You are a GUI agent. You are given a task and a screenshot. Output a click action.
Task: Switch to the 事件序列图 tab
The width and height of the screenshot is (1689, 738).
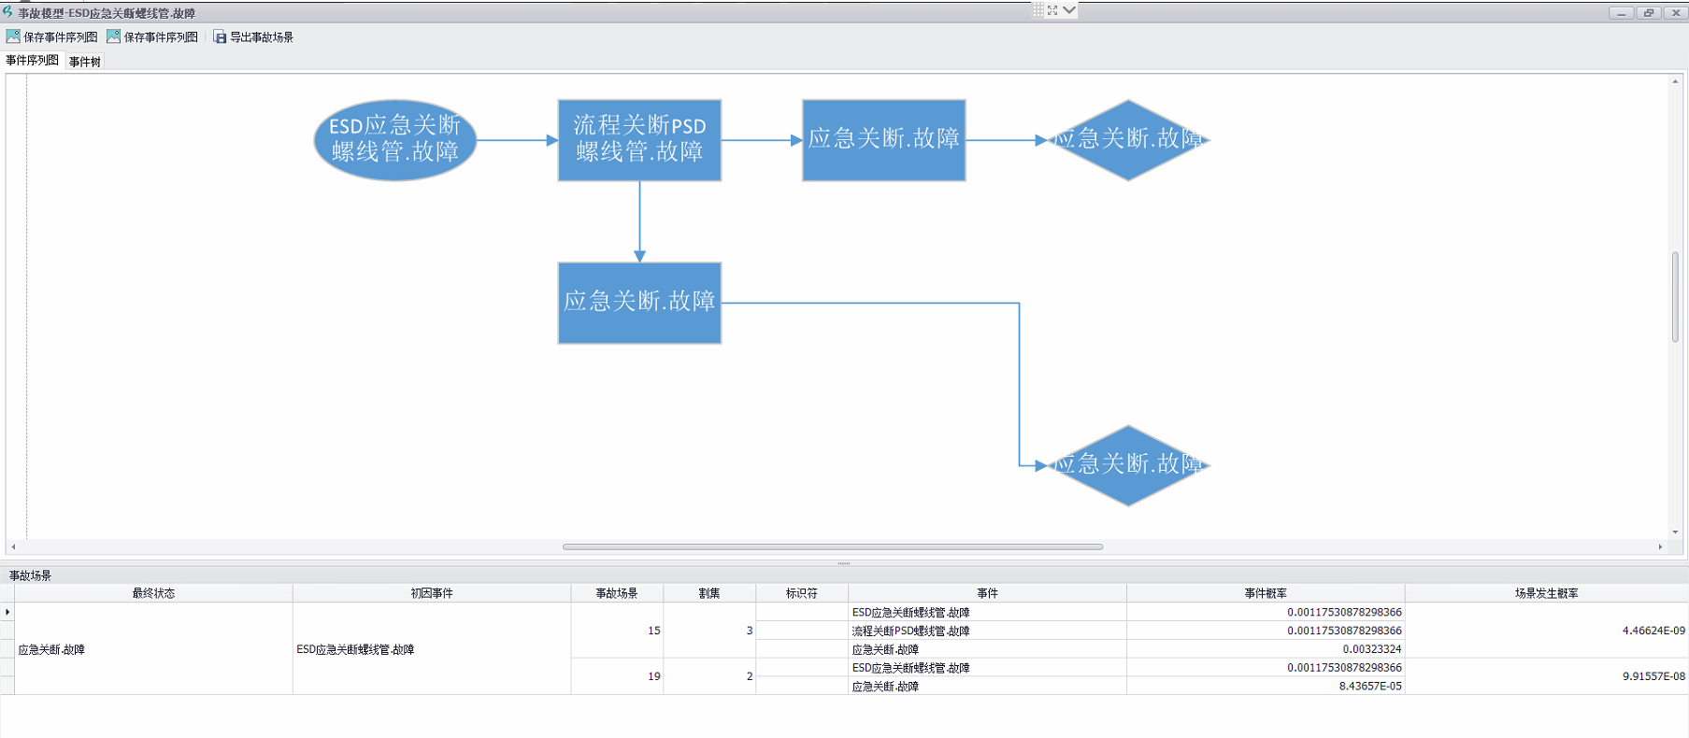[x=33, y=61]
